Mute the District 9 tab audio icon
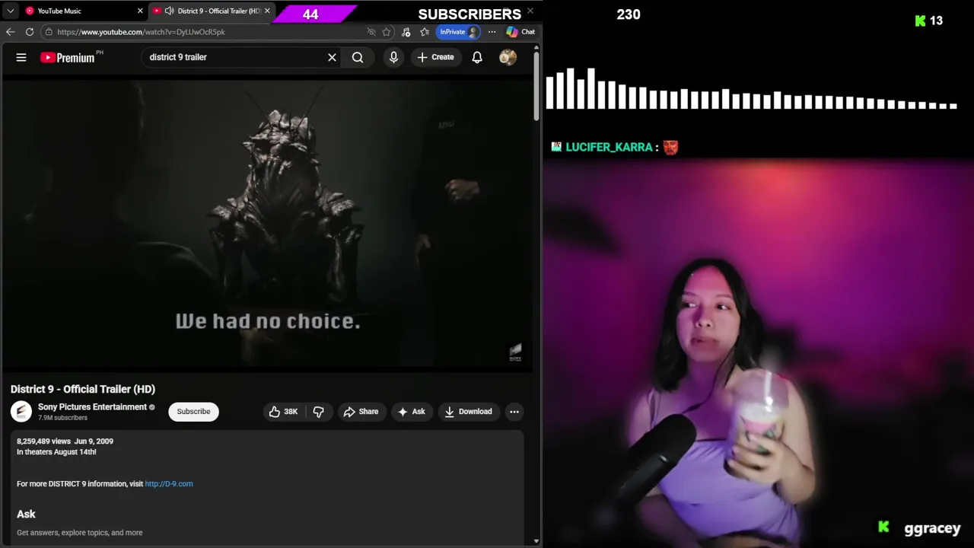The width and height of the screenshot is (974, 548). pos(169,11)
